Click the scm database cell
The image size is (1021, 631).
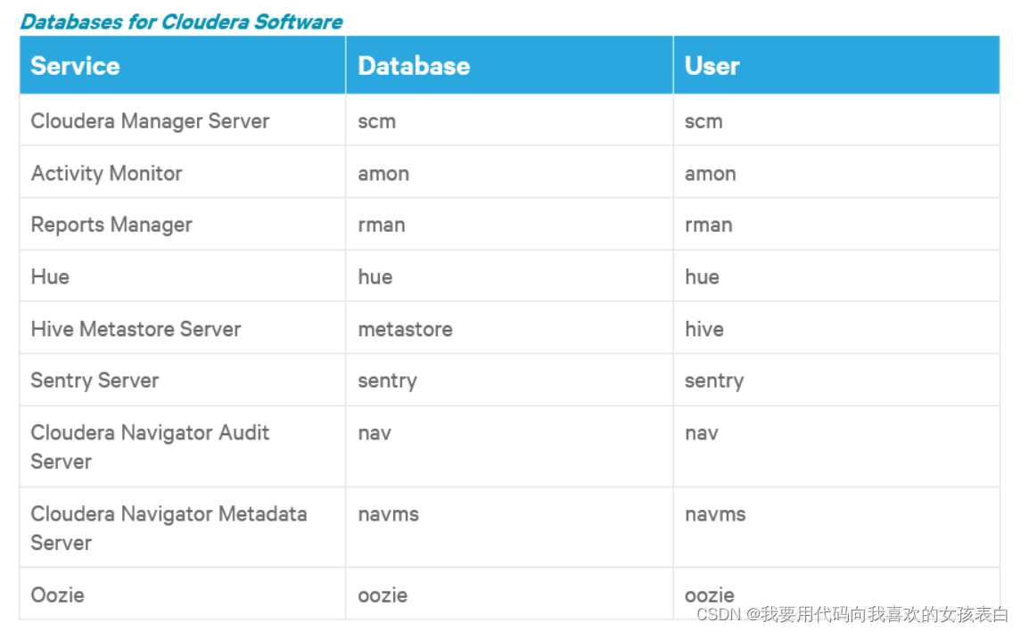pyautogui.click(x=376, y=121)
